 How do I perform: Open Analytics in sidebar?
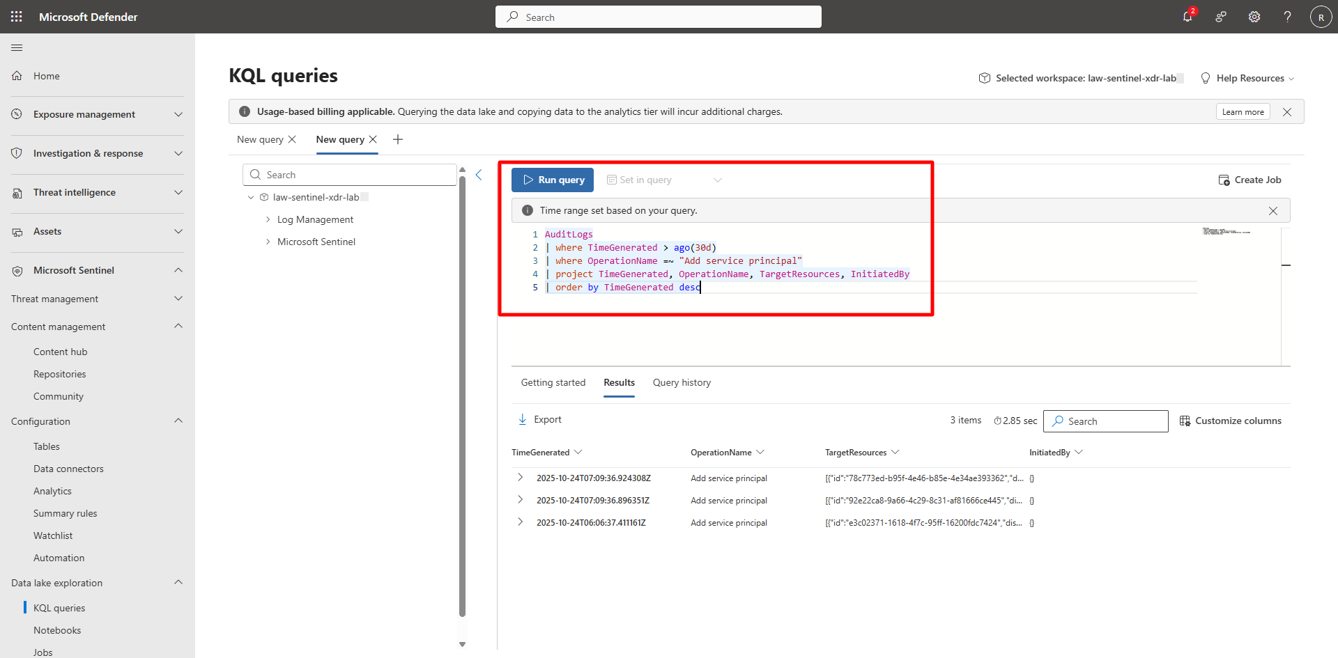pos(52,491)
